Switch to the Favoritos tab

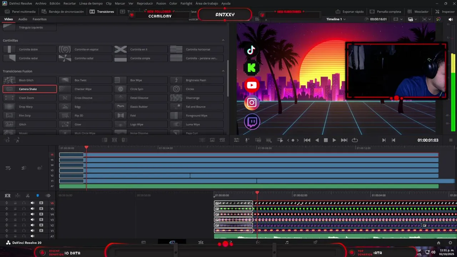(39, 19)
